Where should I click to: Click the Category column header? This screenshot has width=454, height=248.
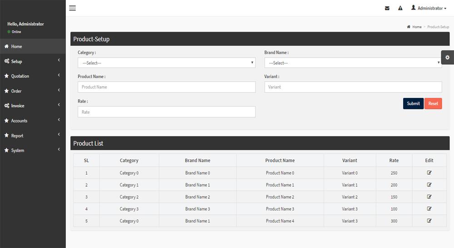[129, 160]
